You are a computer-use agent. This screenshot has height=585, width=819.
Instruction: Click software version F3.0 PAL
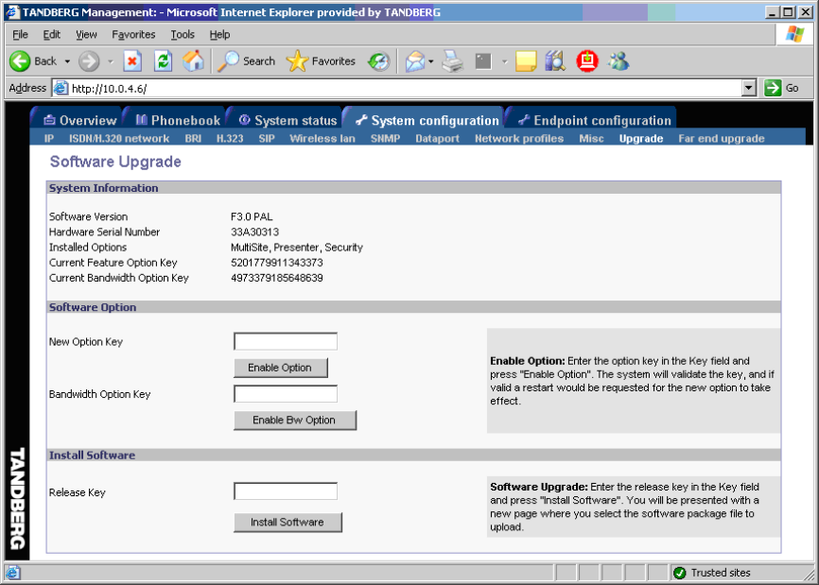(252, 216)
